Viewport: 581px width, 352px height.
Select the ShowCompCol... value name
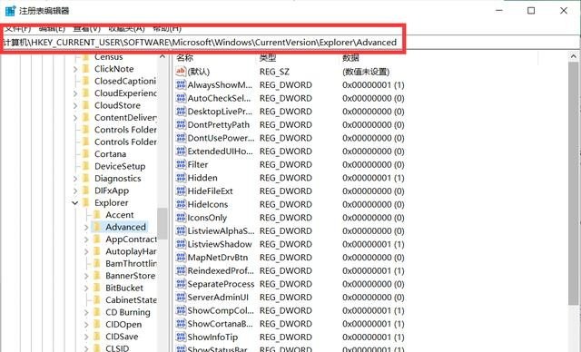pyautogui.click(x=221, y=310)
